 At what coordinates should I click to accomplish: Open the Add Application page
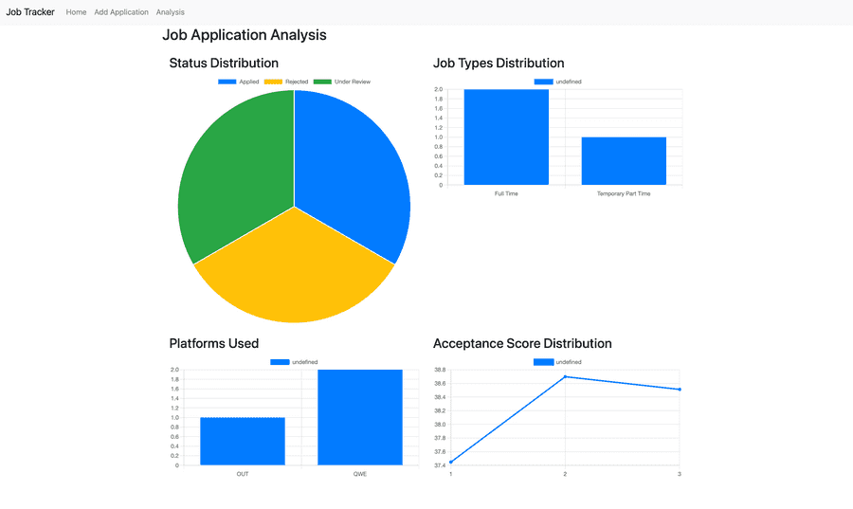coord(121,12)
